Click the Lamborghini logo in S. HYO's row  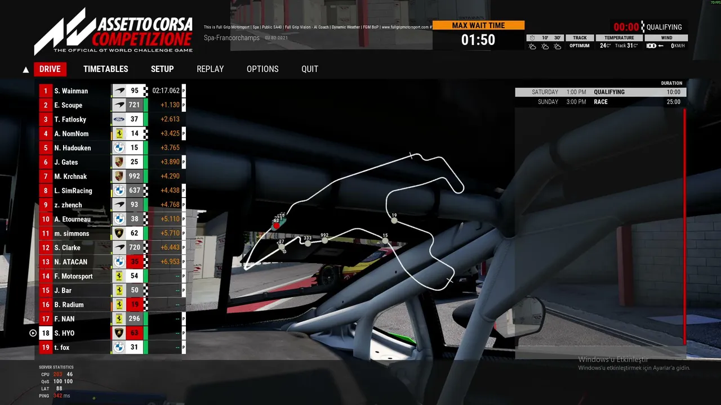click(x=119, y=333)
